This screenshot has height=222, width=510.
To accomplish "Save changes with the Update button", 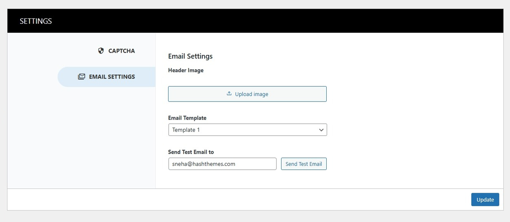I will 485,199.
